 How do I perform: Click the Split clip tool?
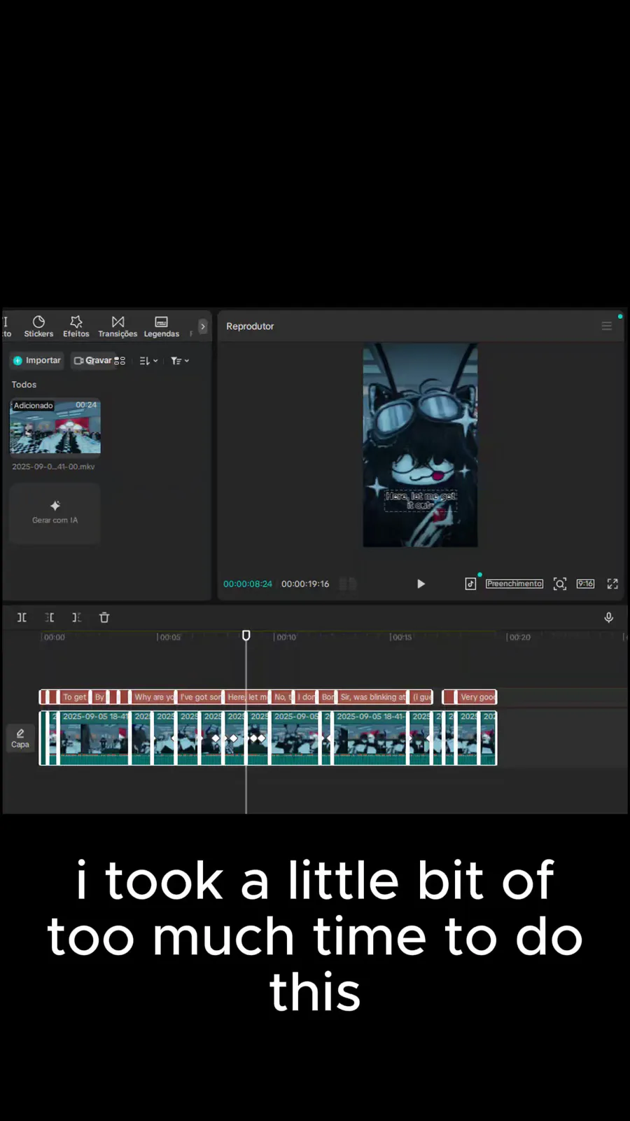pyautogui.click(x=22, y=617)
